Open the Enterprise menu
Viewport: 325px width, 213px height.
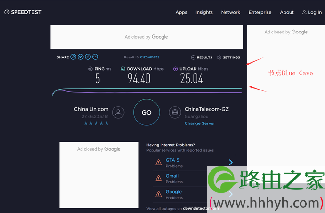pyautogui.click(x=260, y=12)
